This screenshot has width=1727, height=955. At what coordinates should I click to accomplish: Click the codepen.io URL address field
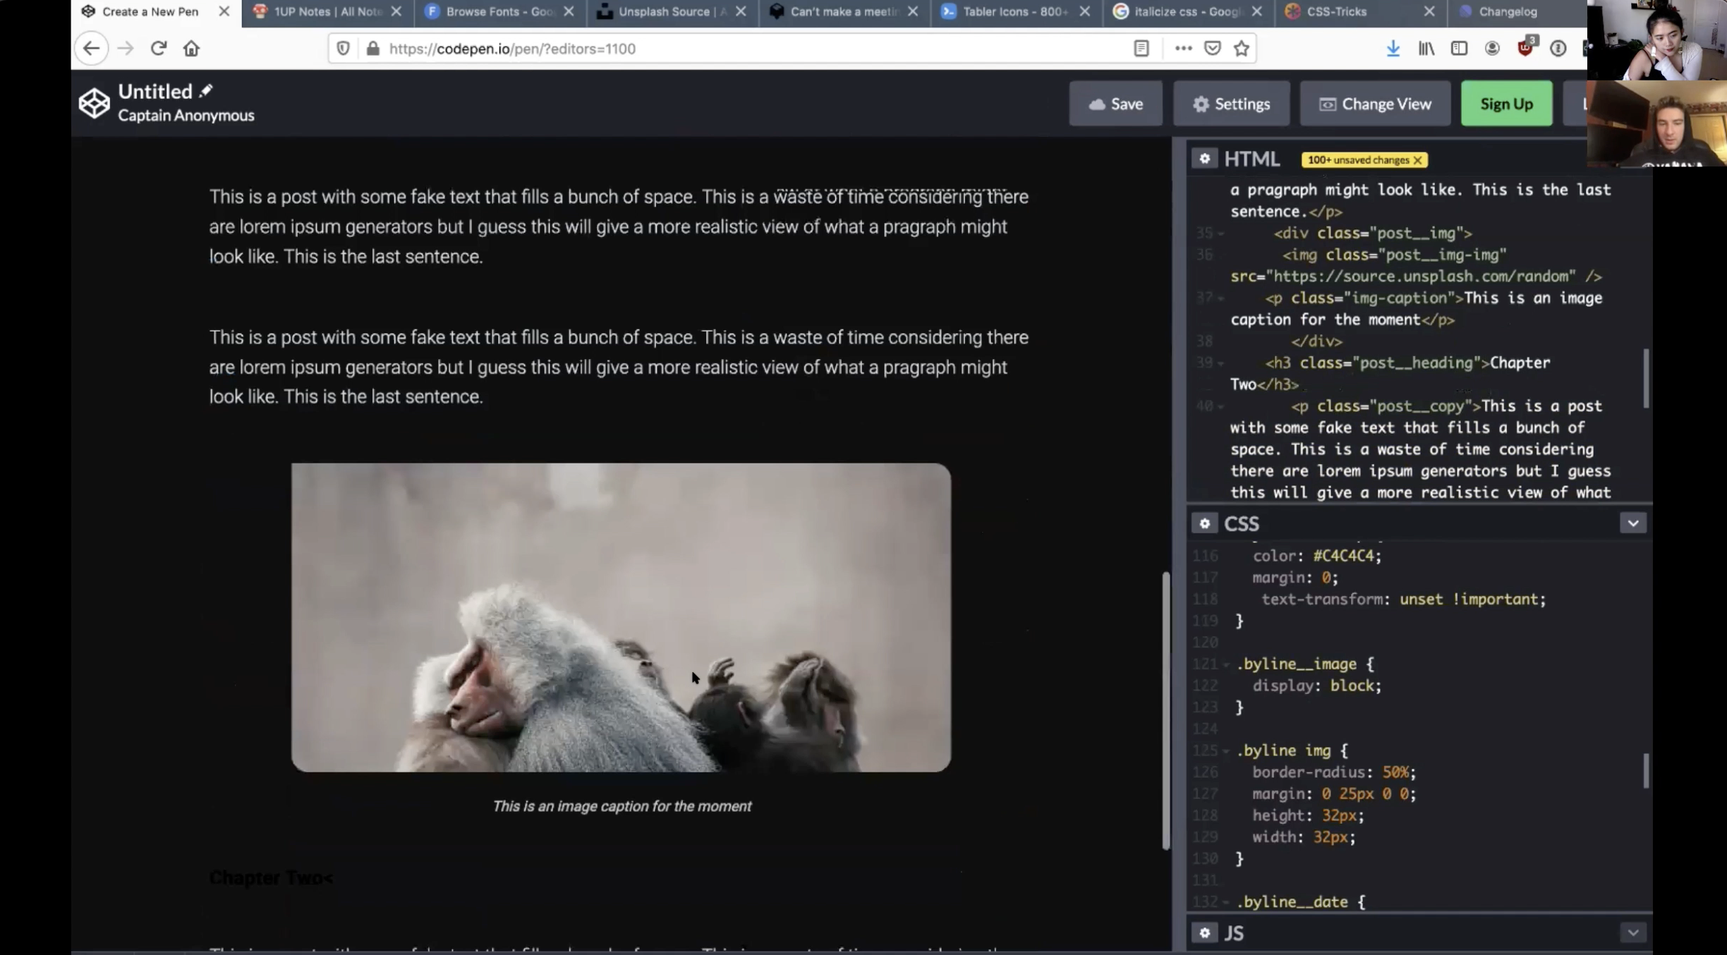point(705,48)
